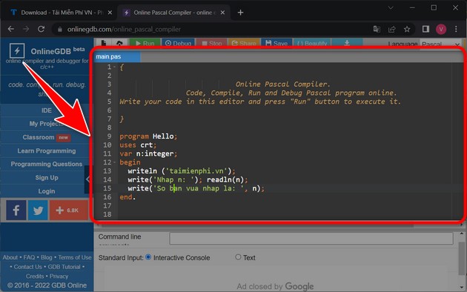The height and width of the screenshot is (292, 467).
Task: Open the FAQ link
Action: 29,257
